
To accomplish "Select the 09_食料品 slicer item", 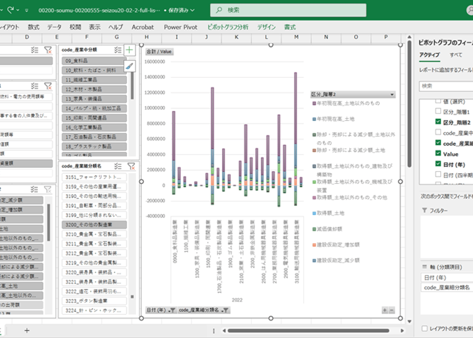I will [x=94, y=60].
